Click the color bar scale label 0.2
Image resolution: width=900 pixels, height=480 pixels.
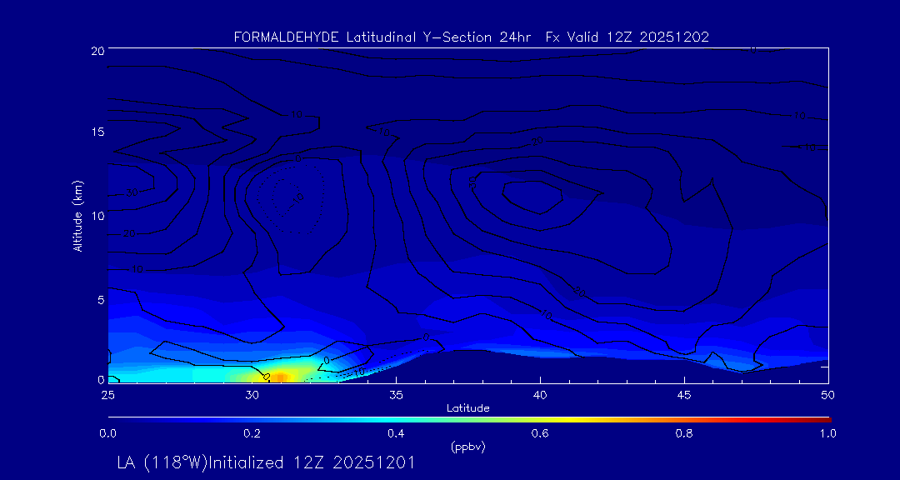[252, 434]
